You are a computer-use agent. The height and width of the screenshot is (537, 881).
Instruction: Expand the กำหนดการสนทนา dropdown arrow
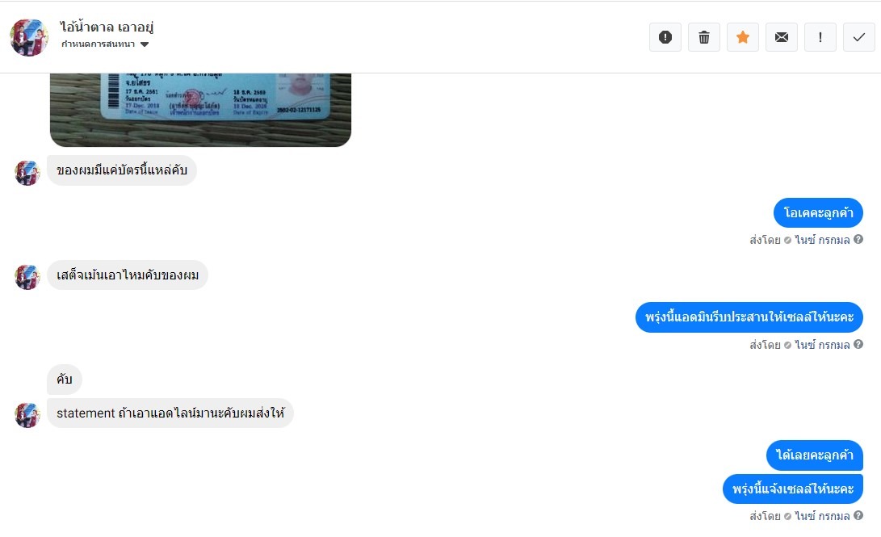145,44
